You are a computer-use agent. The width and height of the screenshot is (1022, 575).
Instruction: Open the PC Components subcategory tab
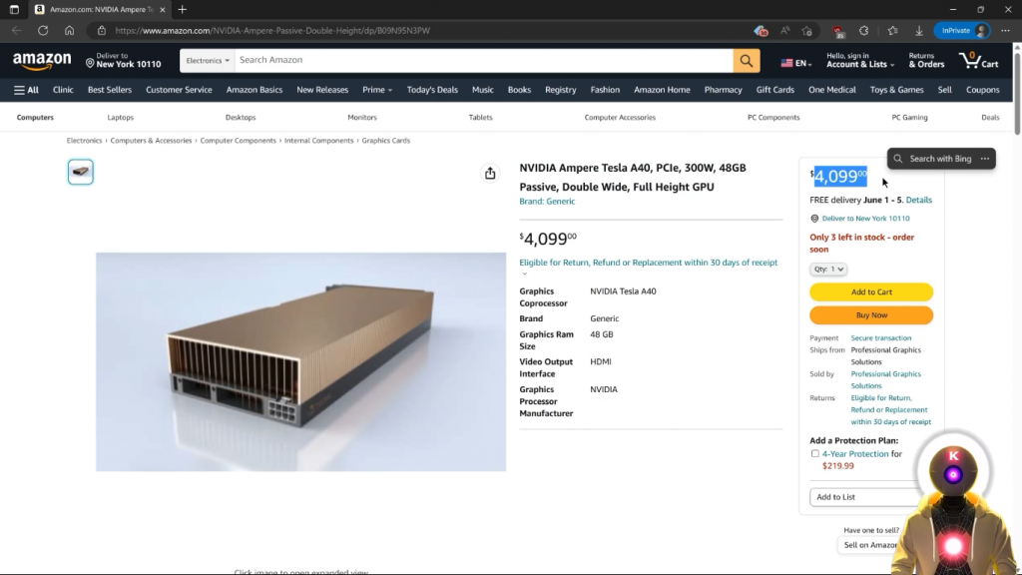pyautogui.click(x=773, y=118)
